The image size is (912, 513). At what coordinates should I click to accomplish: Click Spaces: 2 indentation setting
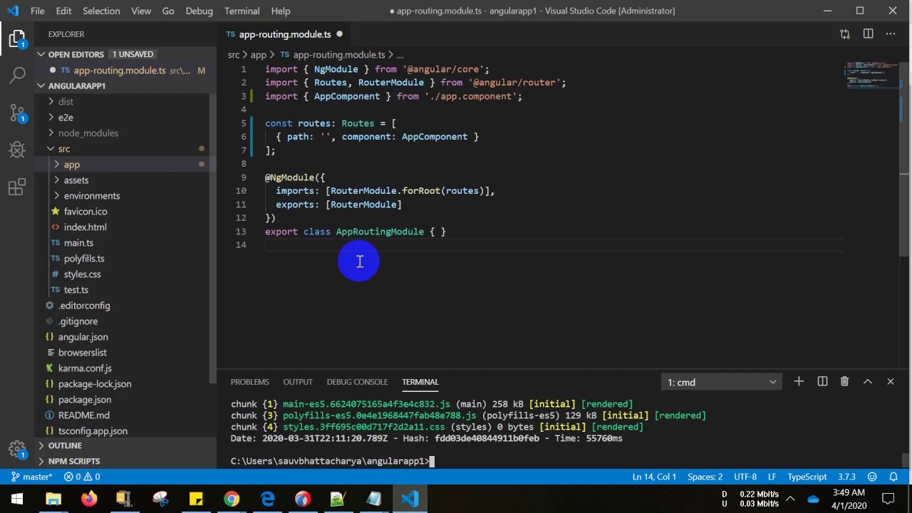(705, 477)
